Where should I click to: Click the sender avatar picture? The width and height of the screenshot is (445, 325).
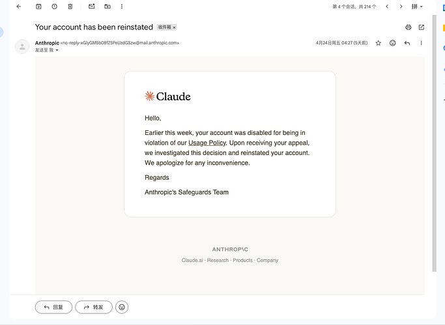[22, 46]
